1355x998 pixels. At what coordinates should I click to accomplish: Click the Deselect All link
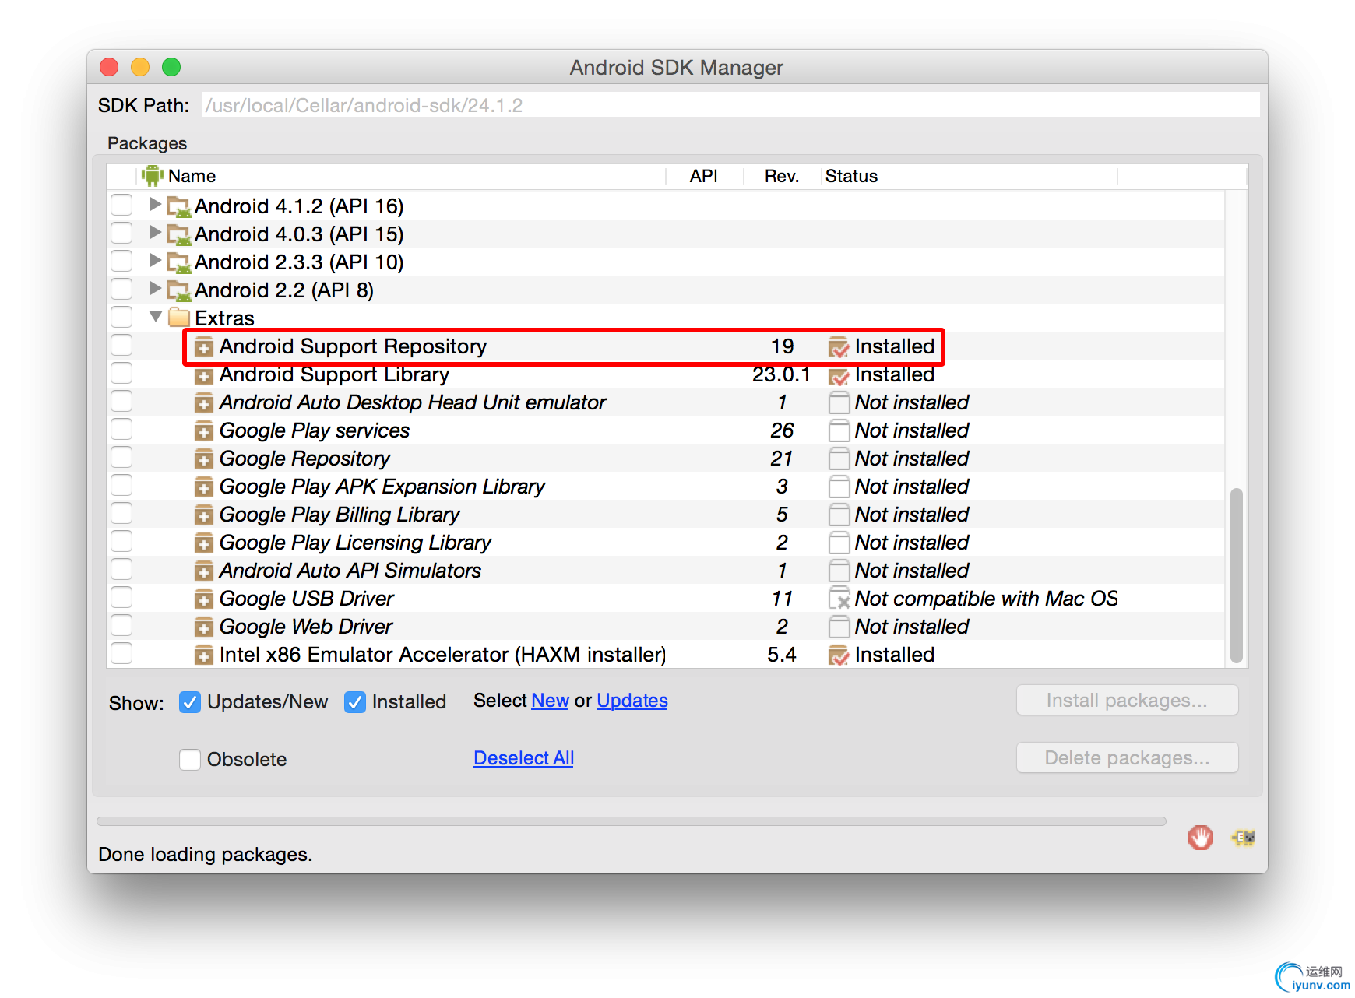(523, 758)
